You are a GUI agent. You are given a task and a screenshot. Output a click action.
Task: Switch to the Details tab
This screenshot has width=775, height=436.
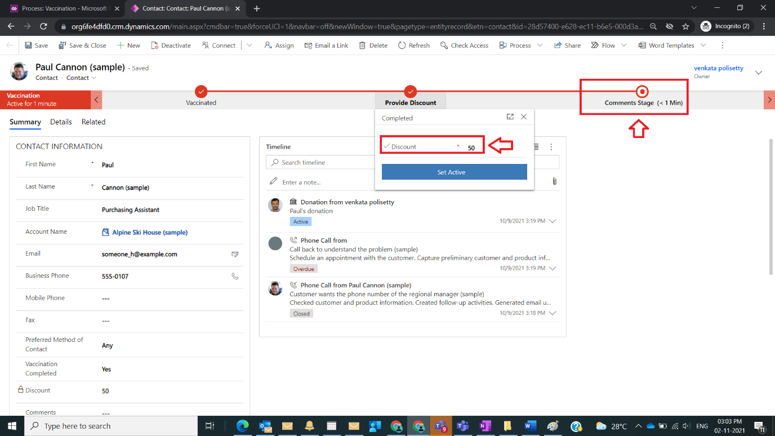click(61, 122)
